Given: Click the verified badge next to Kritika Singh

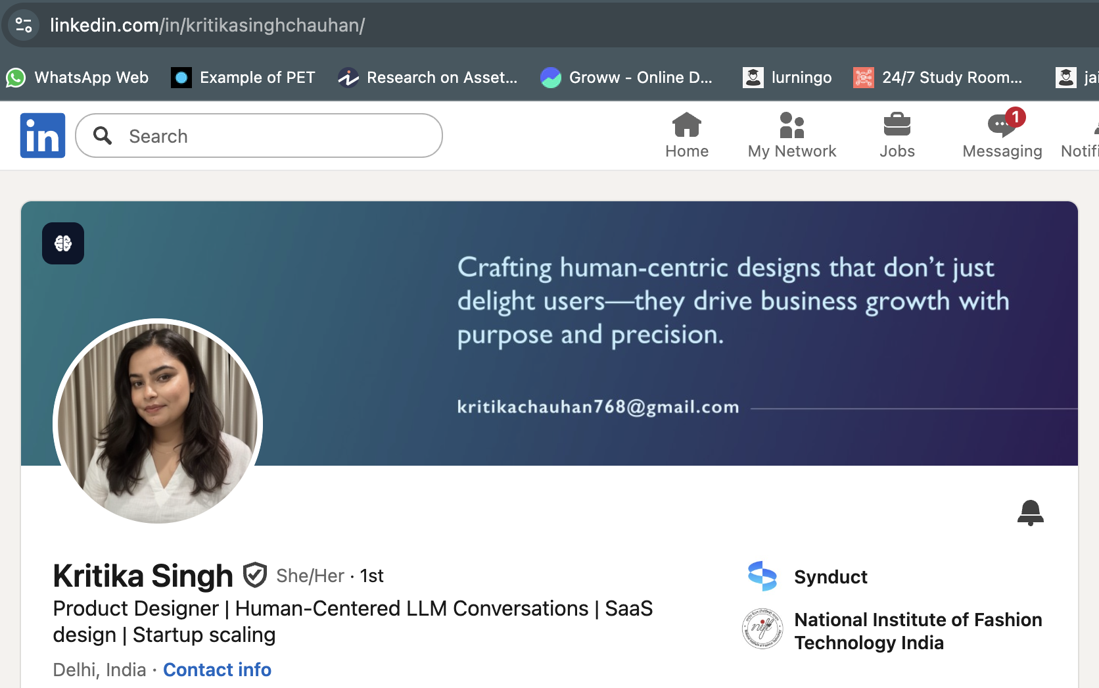Looking at the screenshot, I should [x=255, y=575].
